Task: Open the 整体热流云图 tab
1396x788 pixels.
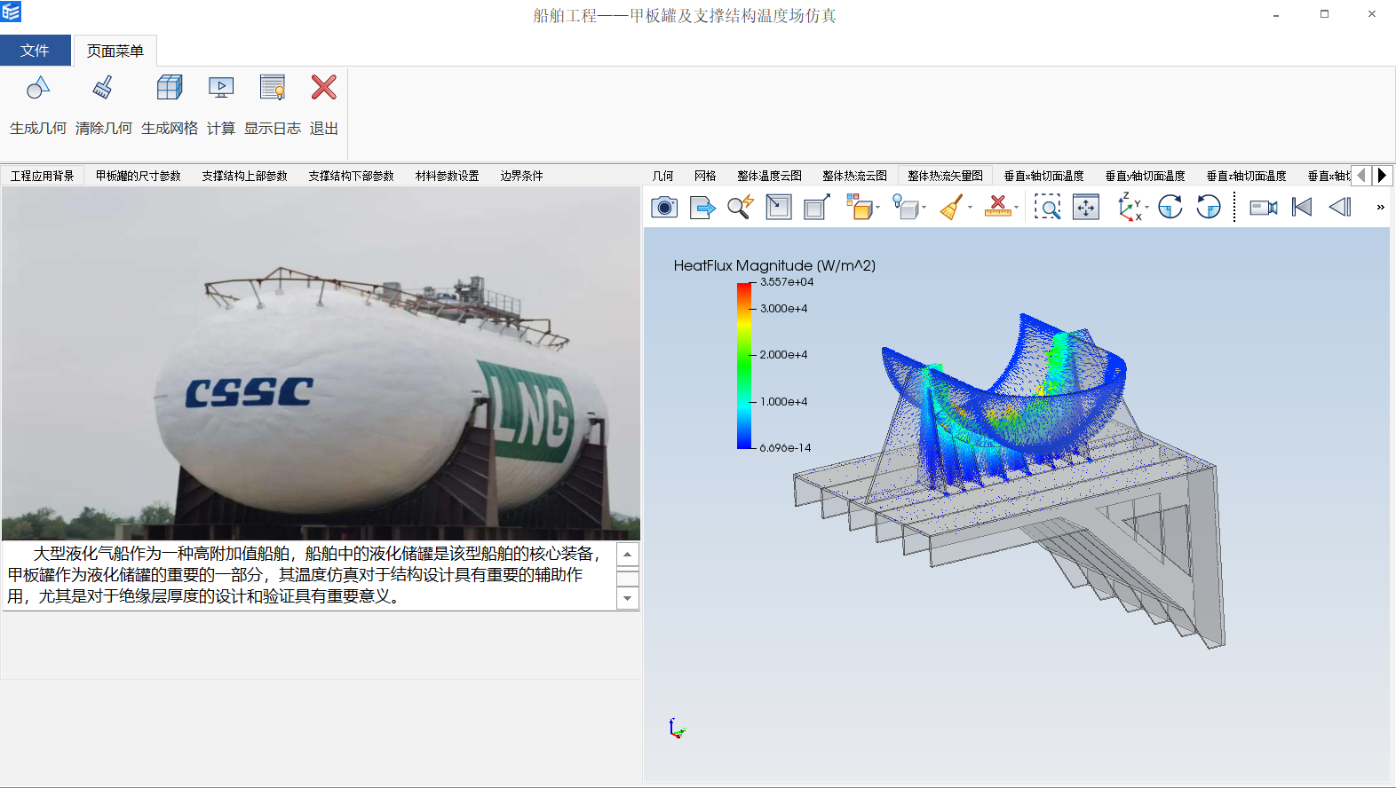Action: pos(854,176)
